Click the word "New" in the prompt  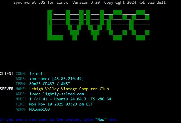(101, 120)
